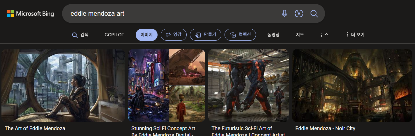Open visual search camera icon
Viewport: 415px width, 136px height.
coord(299,13)
